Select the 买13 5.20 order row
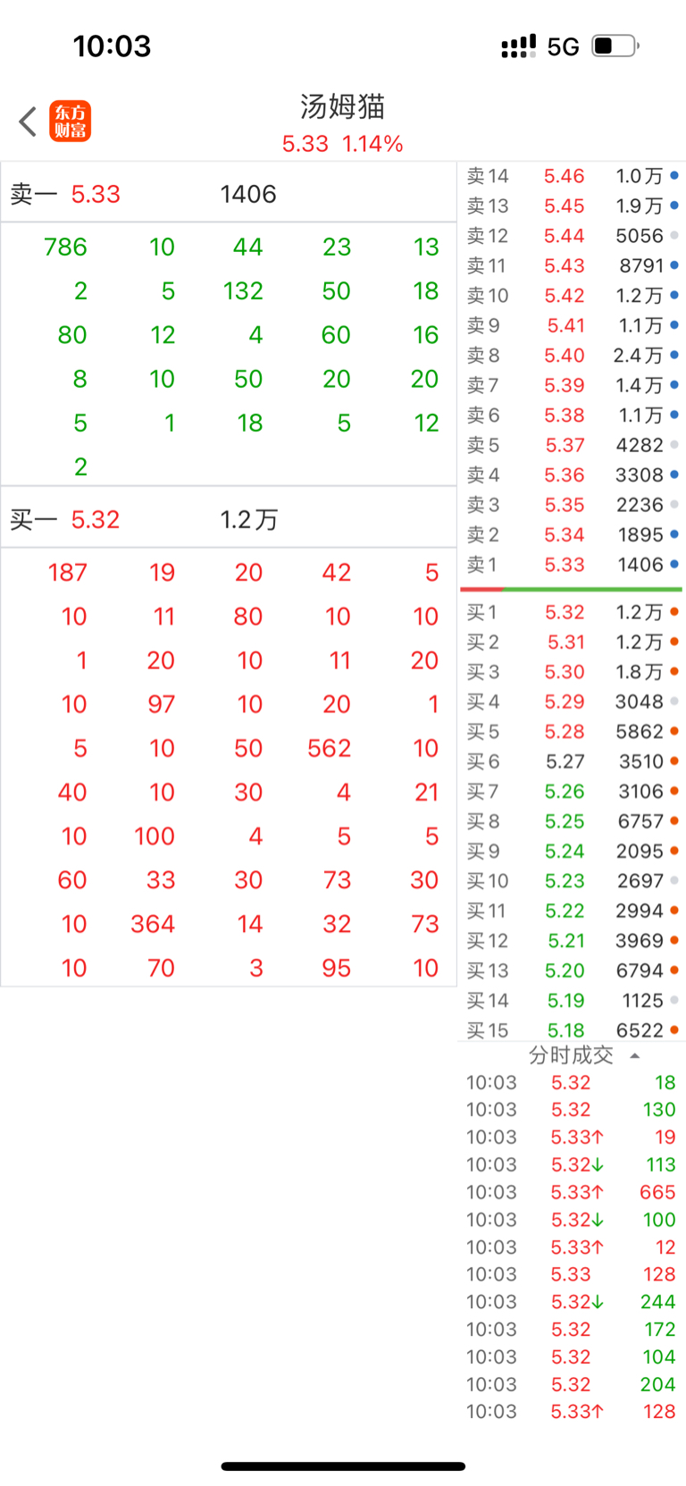 [x=572, y=971]
